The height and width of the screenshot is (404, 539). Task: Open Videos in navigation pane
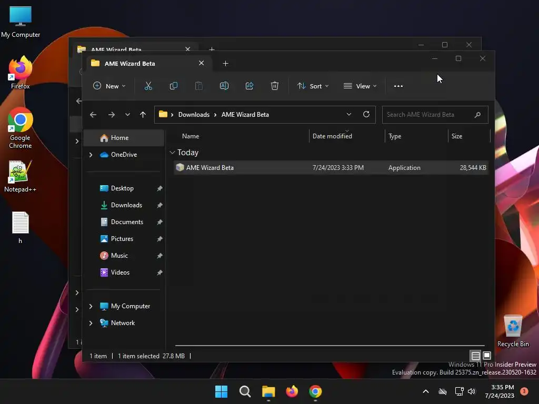coord(120,272)
